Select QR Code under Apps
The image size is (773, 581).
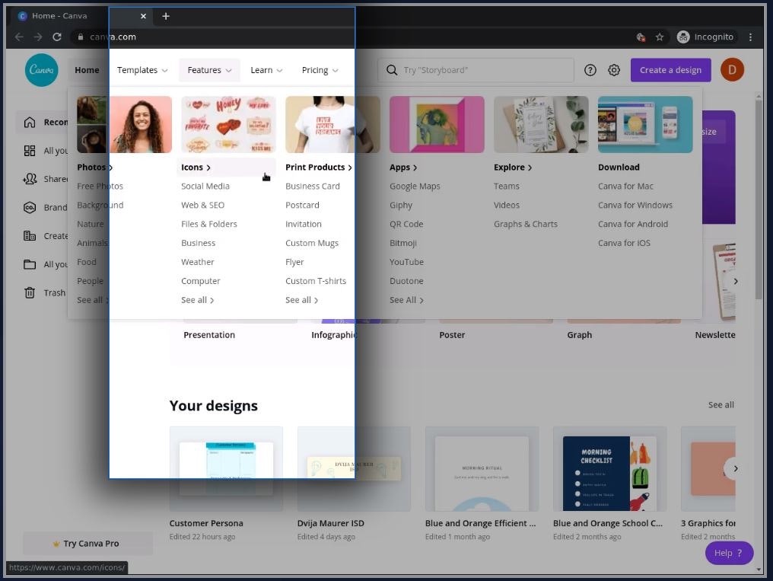(x=406, y=224)
